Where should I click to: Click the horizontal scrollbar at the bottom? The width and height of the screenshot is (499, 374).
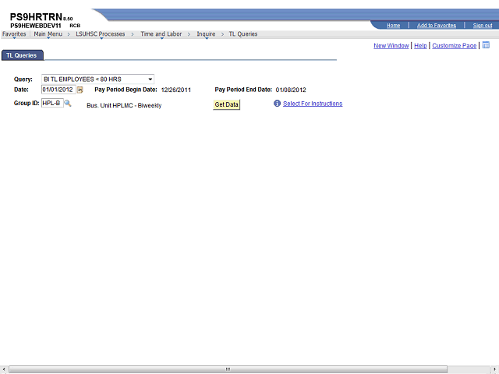(x=226, y=369)
